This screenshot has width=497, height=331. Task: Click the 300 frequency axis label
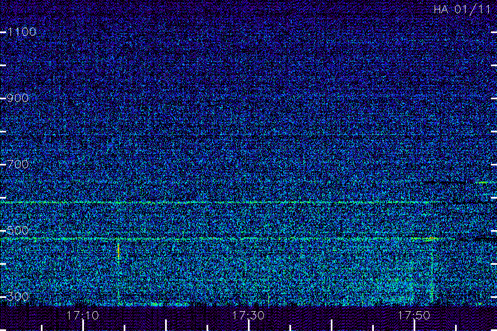pyautogui.click(x=18, y=297)
